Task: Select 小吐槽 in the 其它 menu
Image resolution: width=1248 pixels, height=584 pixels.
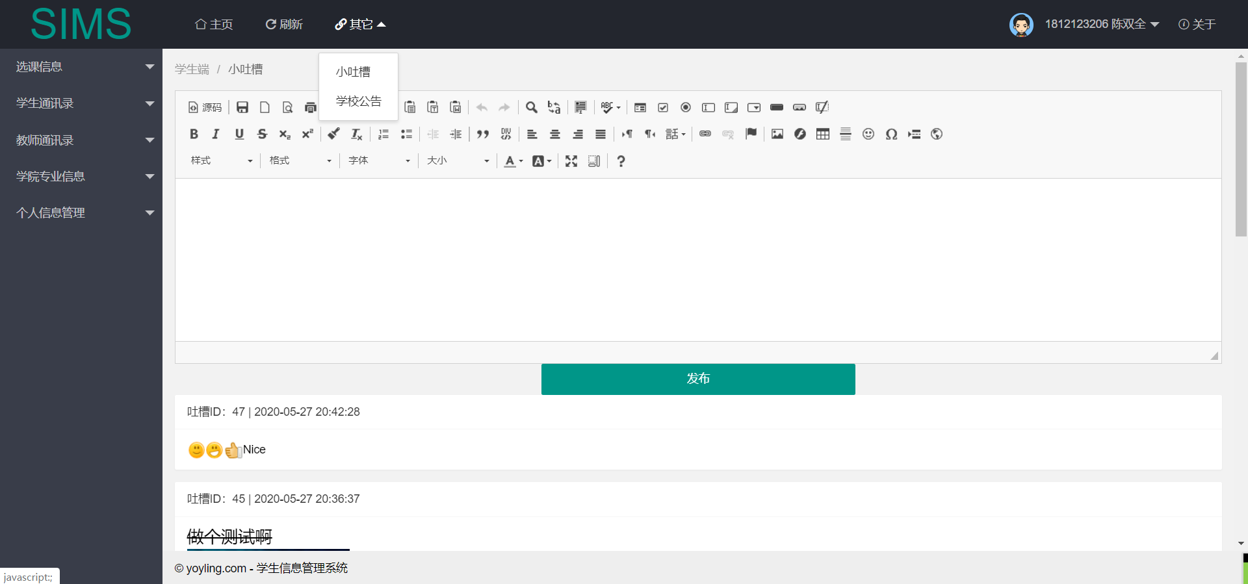Action: pos(353,72)
